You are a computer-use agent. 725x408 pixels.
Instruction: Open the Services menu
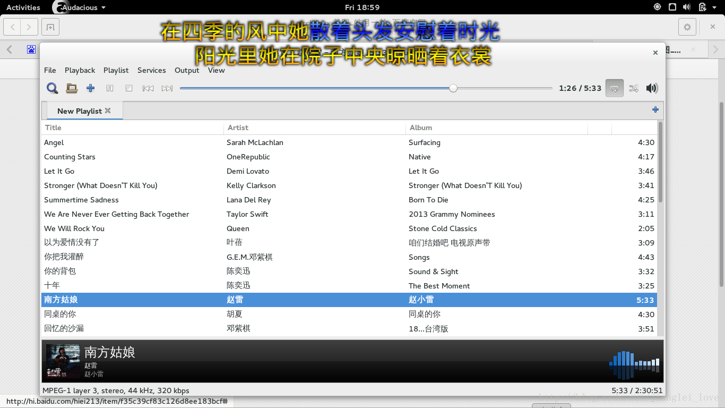[151, 70]
